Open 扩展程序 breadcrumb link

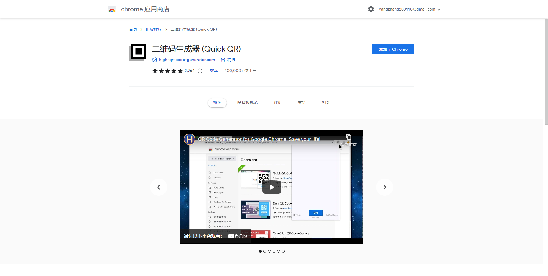154,29
